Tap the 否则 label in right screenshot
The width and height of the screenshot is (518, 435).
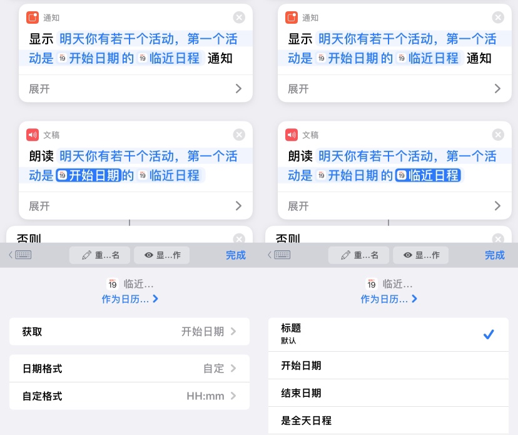[x=288, y=238]
